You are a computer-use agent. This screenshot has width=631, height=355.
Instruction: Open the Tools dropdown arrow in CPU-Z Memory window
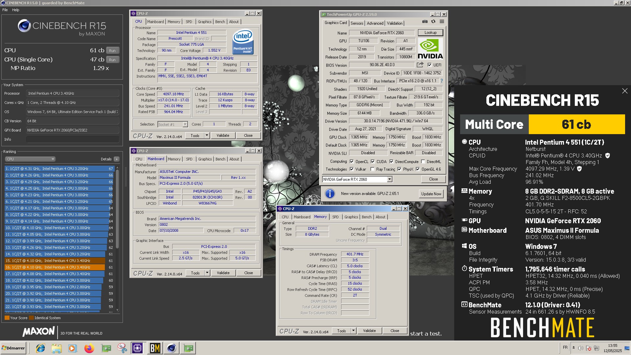[x=353, y=331]
